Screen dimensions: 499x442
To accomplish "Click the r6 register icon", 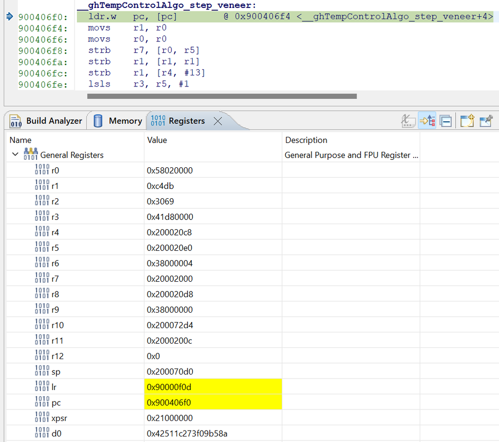I will click(x=42, y=263).
